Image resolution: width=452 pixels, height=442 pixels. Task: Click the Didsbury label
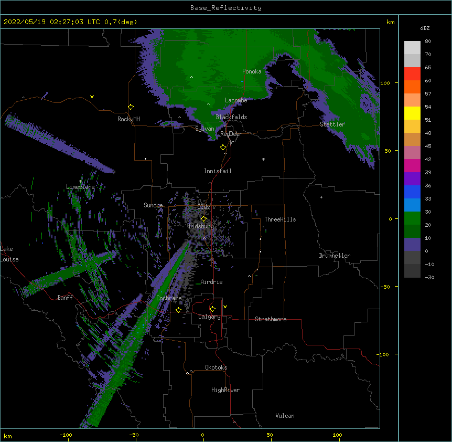(201, 226)
